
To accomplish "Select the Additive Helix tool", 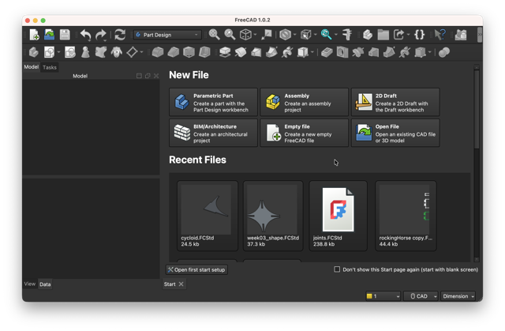I will 286,52.
